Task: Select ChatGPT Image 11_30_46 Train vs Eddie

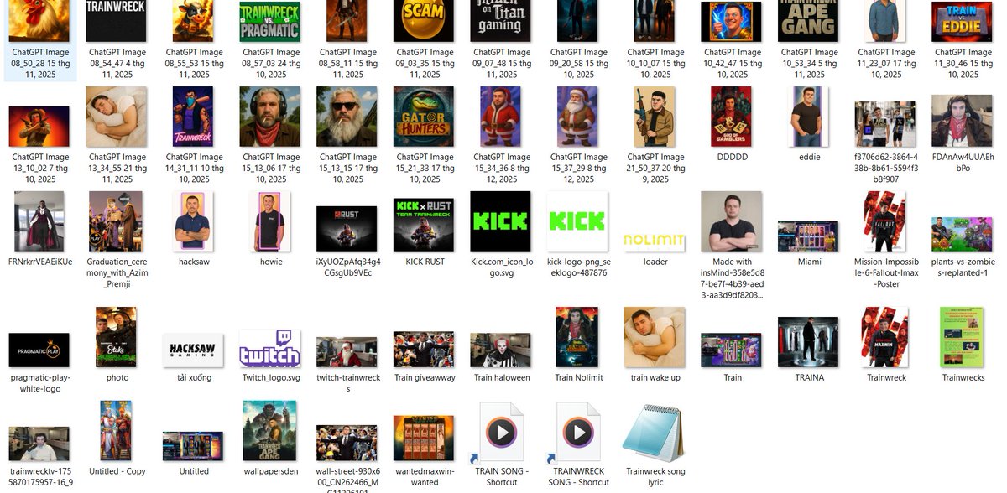Action: tap(963, 21)
